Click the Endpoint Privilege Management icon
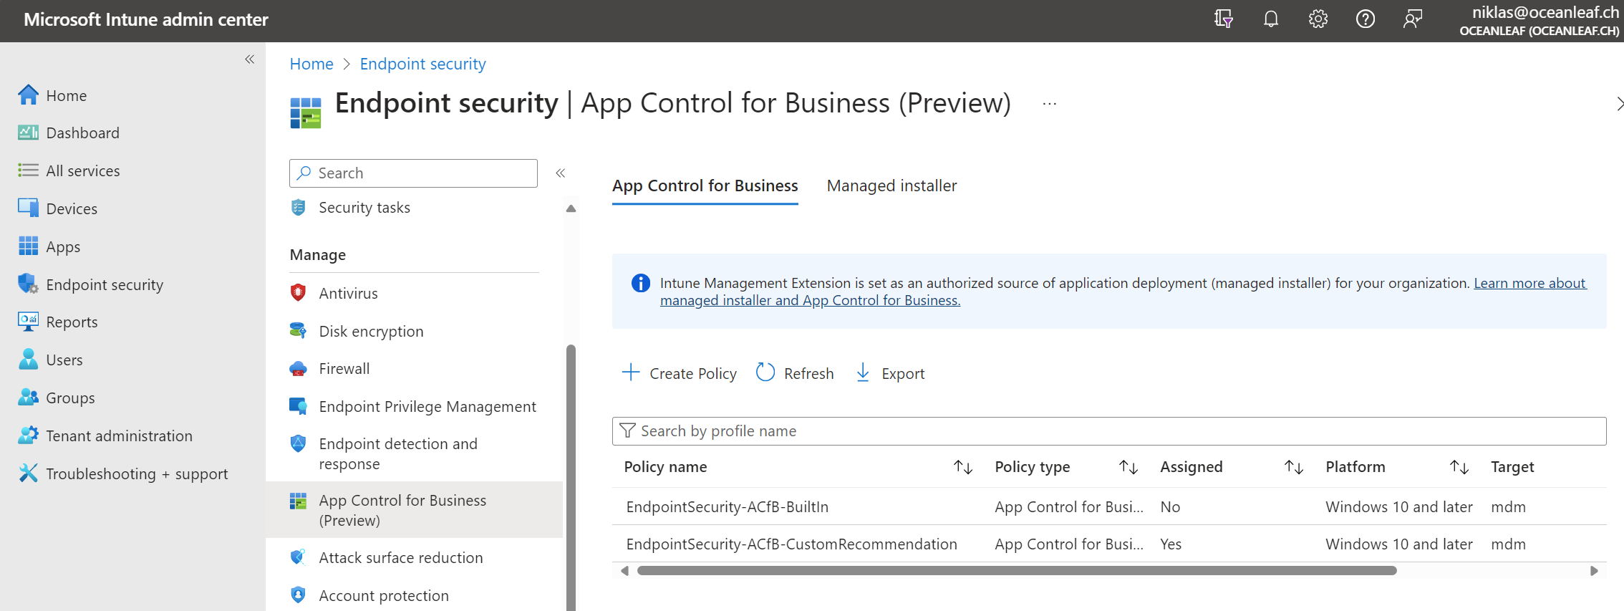Screen dimensions: 1624x611 click(299, 406)
